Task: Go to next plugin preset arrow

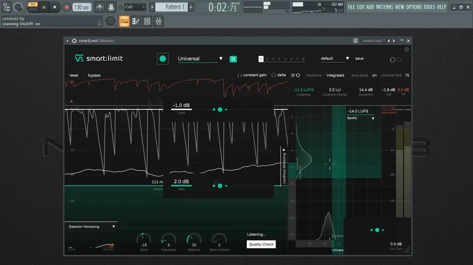Action: (394, 41)
